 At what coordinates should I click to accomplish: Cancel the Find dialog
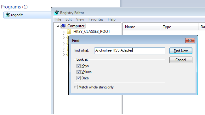pos(181,60)
